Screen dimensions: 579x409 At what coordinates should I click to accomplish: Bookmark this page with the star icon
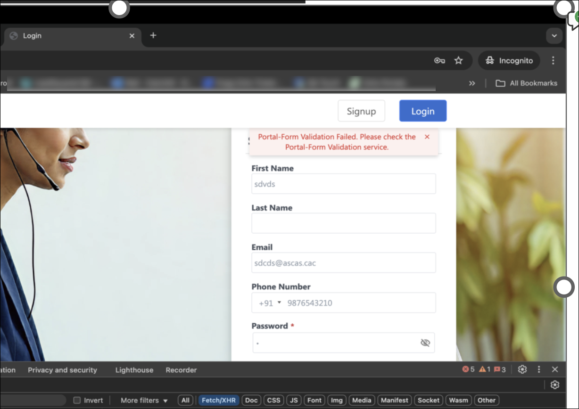[x=458, y=60]
